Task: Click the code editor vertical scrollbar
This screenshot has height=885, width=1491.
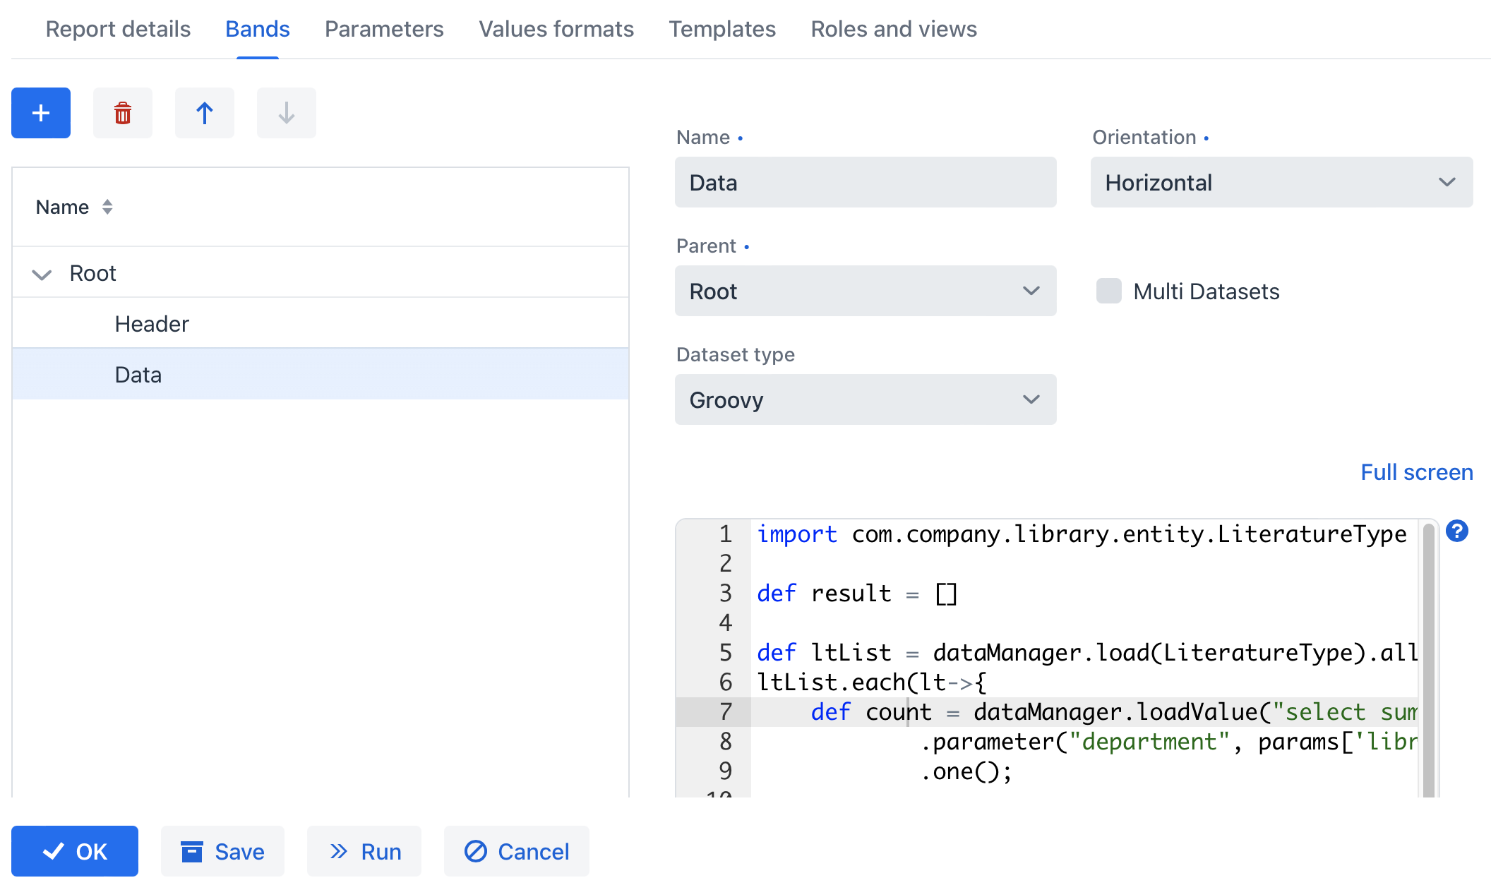Action: [1429, 660]
